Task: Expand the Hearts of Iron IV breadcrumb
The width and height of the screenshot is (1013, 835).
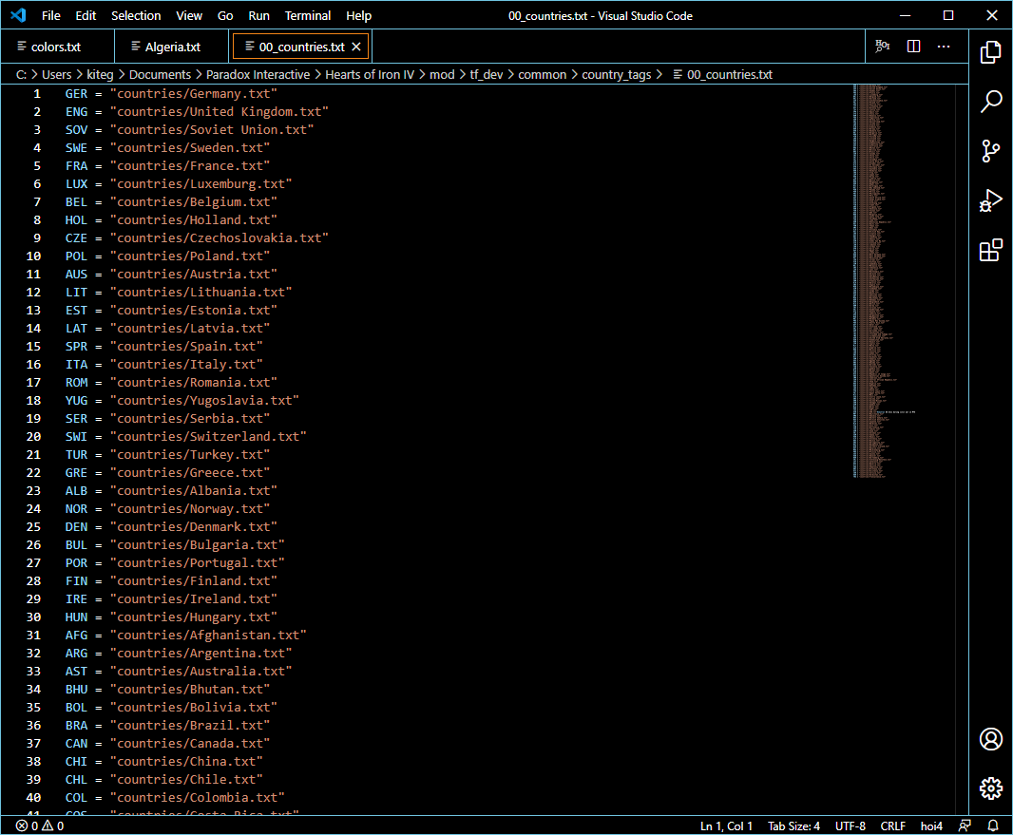Action: pyautogui.click(x=370, y=74)
